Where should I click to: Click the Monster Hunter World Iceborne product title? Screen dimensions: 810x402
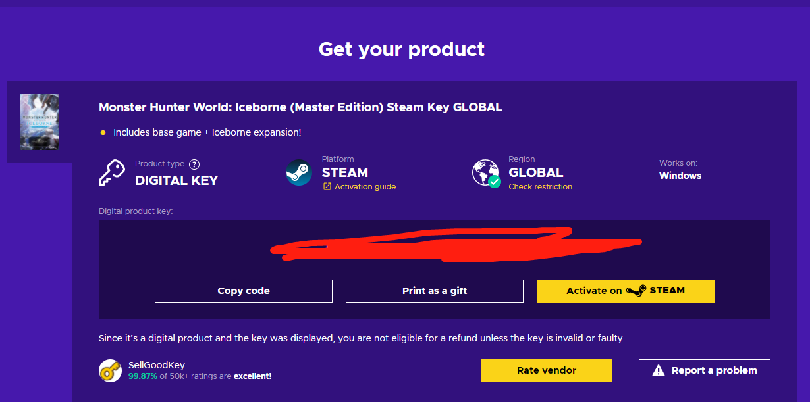click(300, 107)
